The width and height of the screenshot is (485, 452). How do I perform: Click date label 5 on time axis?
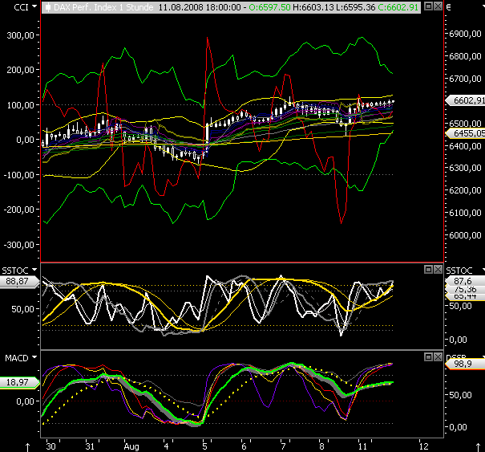[204, 446]
